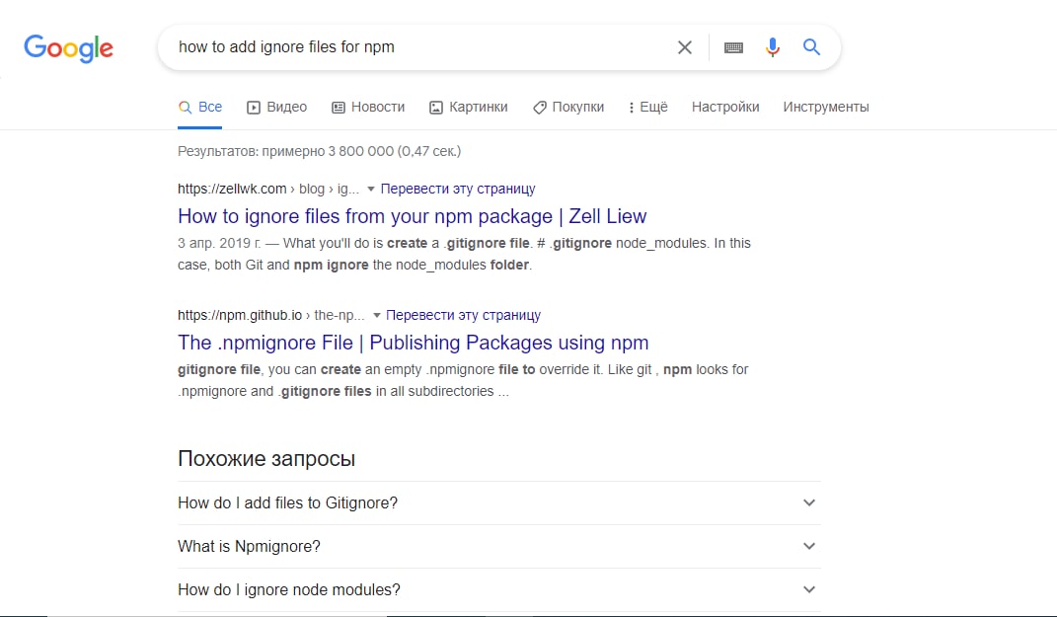Click chevron for 'How do I add files to Gitignore?'
This screenshot has height=617, width=1057.
[809, 503]
